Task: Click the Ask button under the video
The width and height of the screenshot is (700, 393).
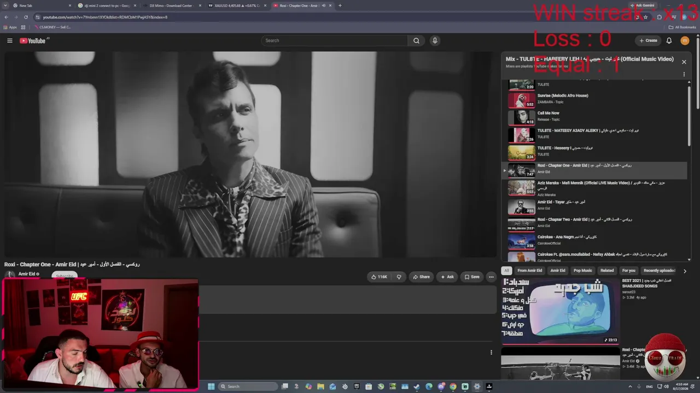Action: 447,277
